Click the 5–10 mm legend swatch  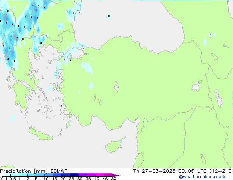[x=40, y=175]
